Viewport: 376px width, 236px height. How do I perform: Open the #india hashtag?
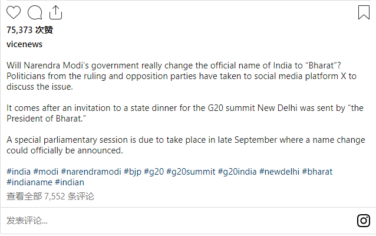(18, 172)
